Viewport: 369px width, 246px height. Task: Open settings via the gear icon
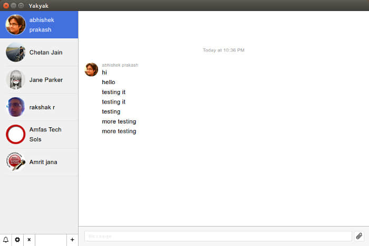(17, 240)
